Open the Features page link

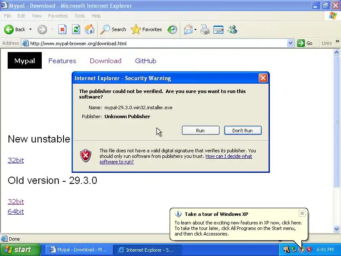pos(62,61)
